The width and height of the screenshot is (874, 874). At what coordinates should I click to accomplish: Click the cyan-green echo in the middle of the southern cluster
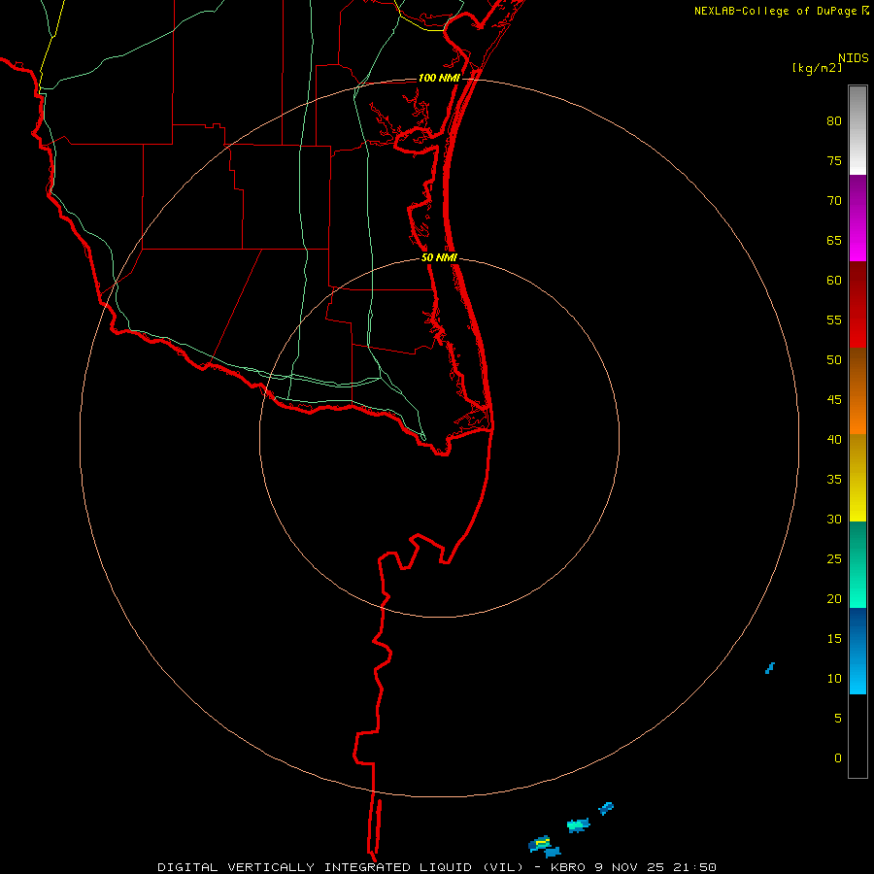[x=578, y=824]
